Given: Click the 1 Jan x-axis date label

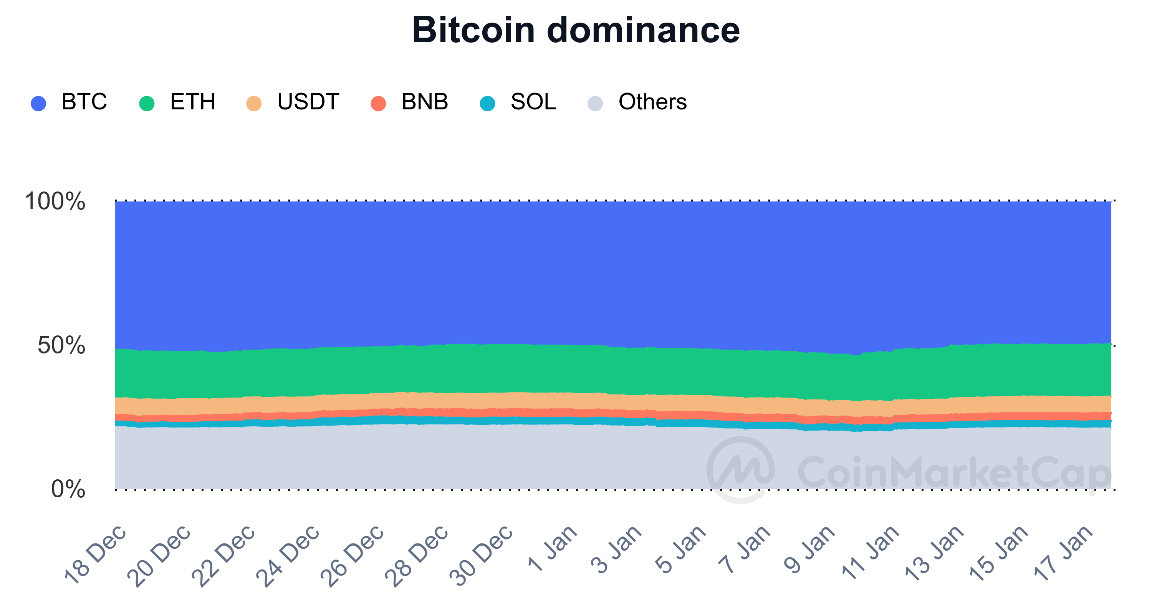Looking at the screenshot, I should pyautogui.click(x=553, y=549).
